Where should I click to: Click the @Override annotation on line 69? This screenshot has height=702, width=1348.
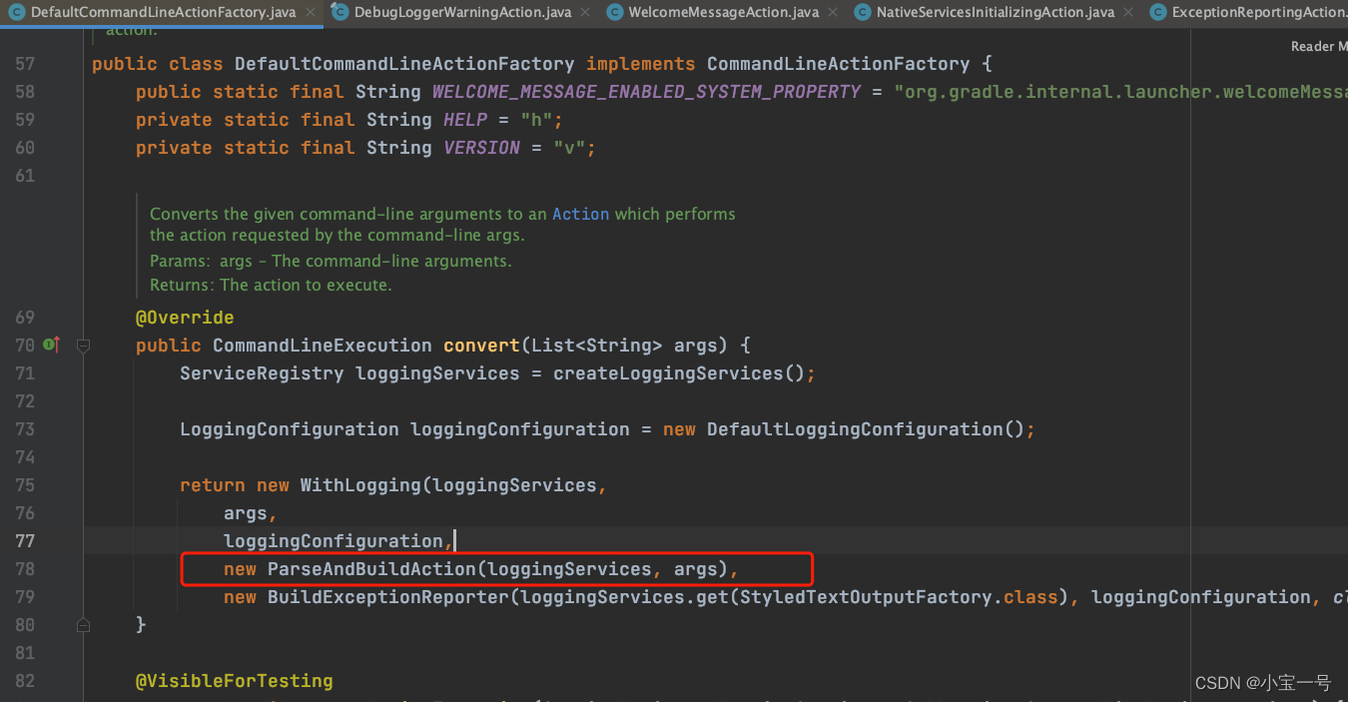(x=185, y=318)
